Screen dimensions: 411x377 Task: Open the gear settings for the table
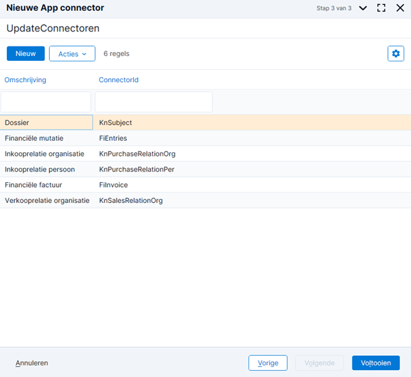[395, 53]
